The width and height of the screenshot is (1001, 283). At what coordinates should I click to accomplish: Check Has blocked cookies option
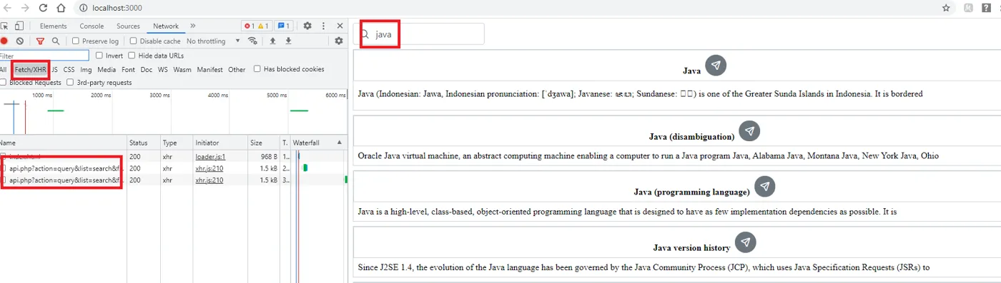257,69
